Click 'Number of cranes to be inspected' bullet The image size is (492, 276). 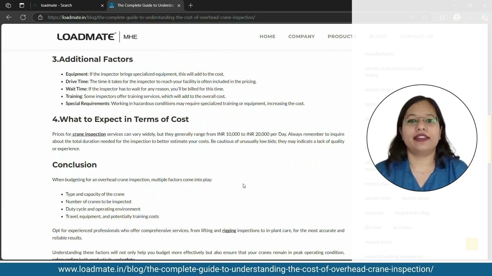(x=98, y=202)
